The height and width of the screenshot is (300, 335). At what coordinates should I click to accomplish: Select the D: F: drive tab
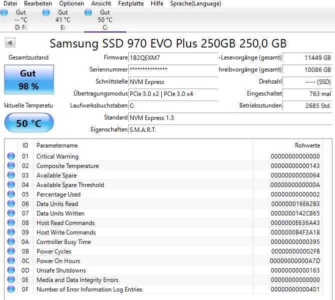coord(21,20)
